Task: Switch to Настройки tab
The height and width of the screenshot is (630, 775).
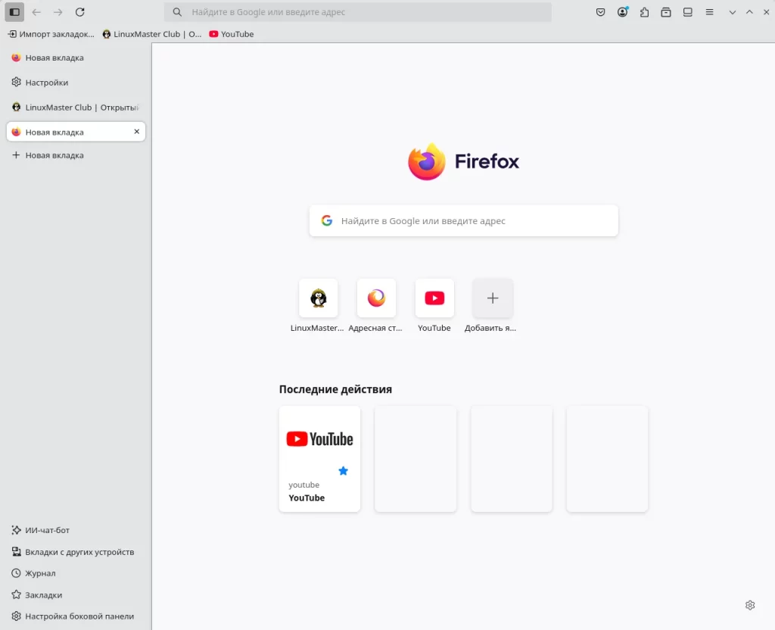Action: (76, 83)
